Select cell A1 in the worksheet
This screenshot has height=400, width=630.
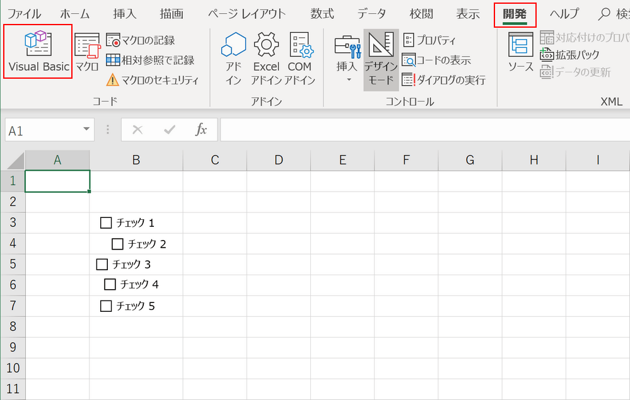coord(57,180)
